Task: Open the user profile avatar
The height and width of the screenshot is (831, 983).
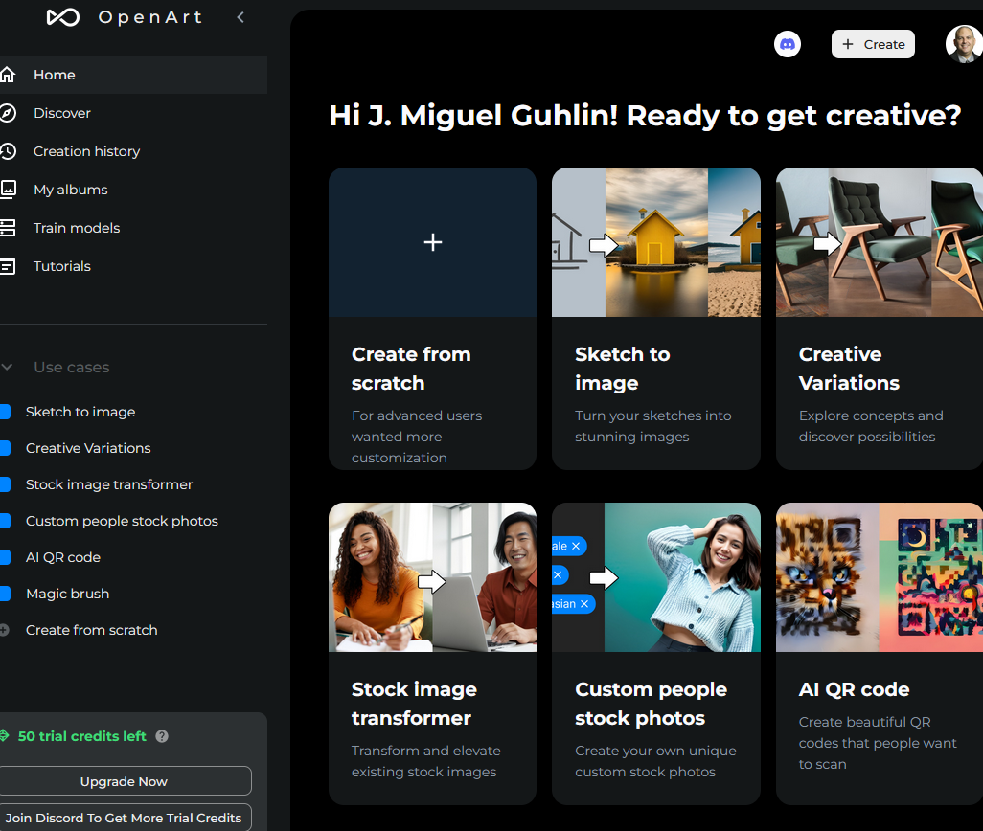Action: (963, 44)
